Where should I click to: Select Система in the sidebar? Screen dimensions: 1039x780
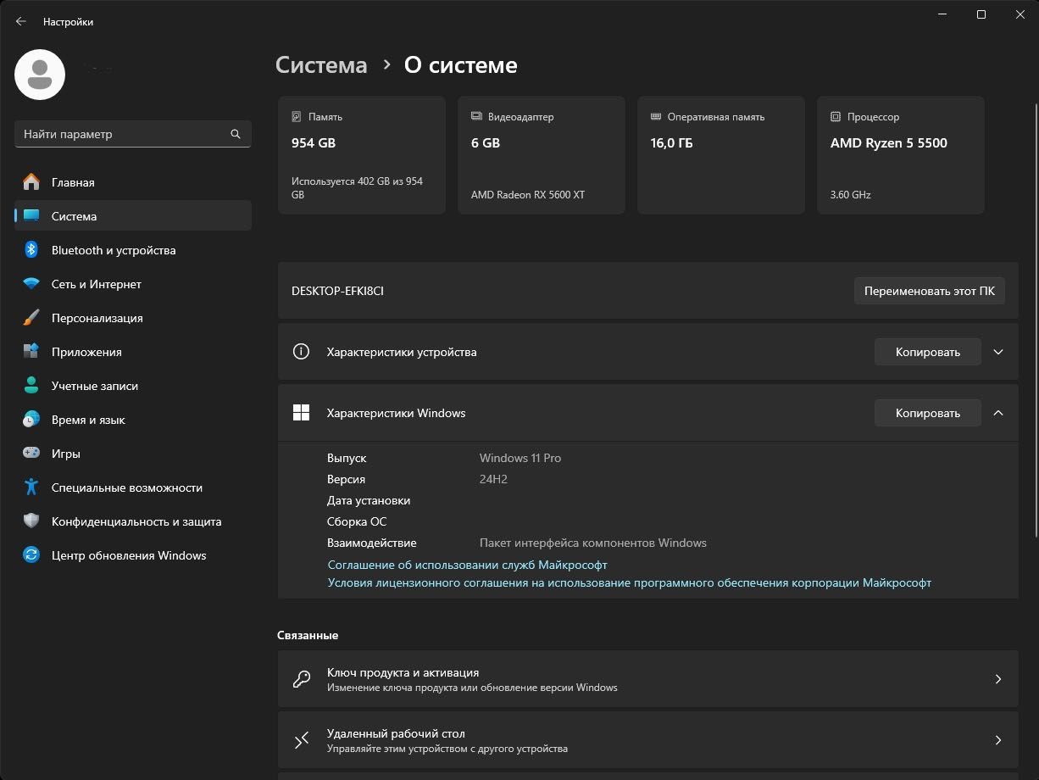click(133, 216)
